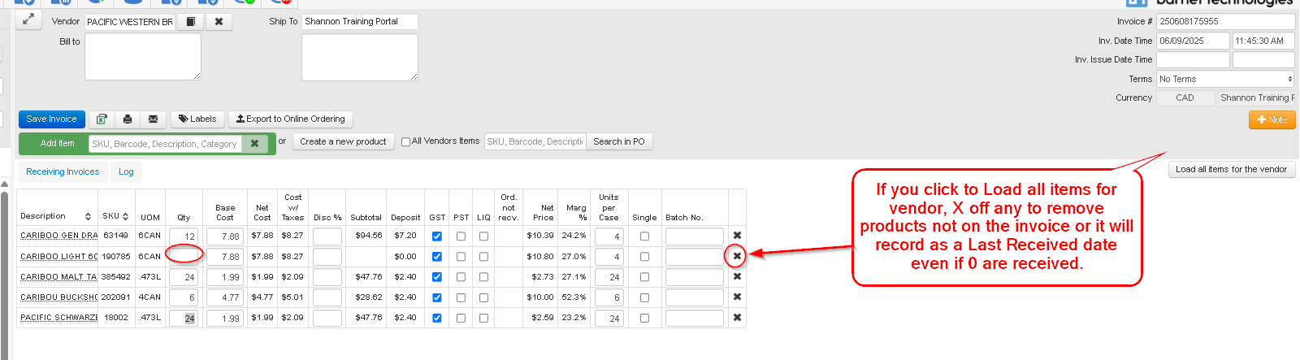This screenshot has width=1300, height=360.
Task: Remove the CARIBOU BUCKSHOT row
Action: (737, 297)
